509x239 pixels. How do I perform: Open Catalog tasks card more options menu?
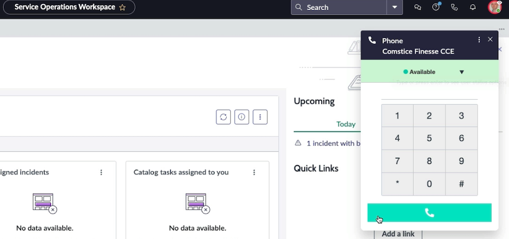point(254,172)
